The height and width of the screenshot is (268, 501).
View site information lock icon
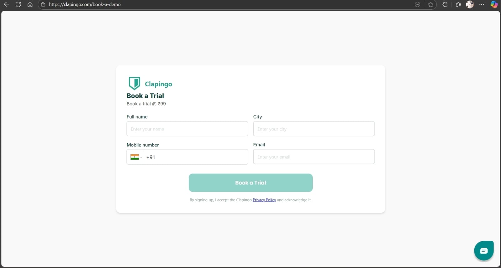43,4
